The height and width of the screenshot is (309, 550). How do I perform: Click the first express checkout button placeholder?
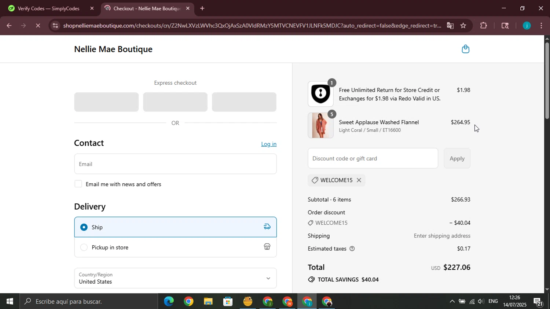[x=106, y=102]
